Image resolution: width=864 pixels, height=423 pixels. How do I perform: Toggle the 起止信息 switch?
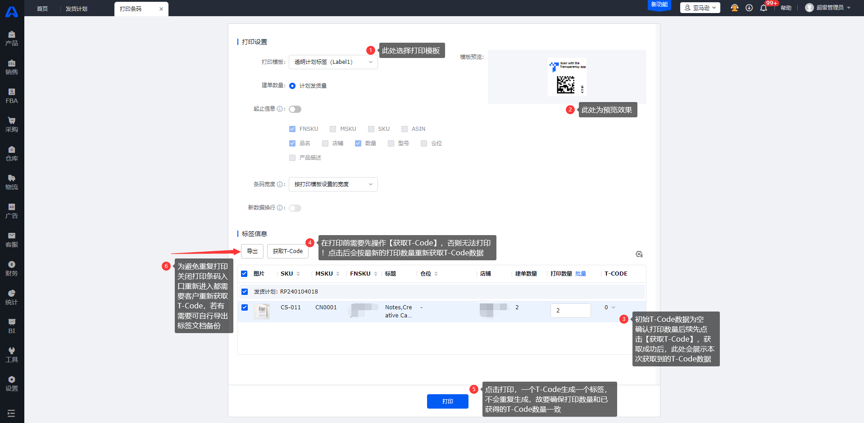[x=295, y=109]
